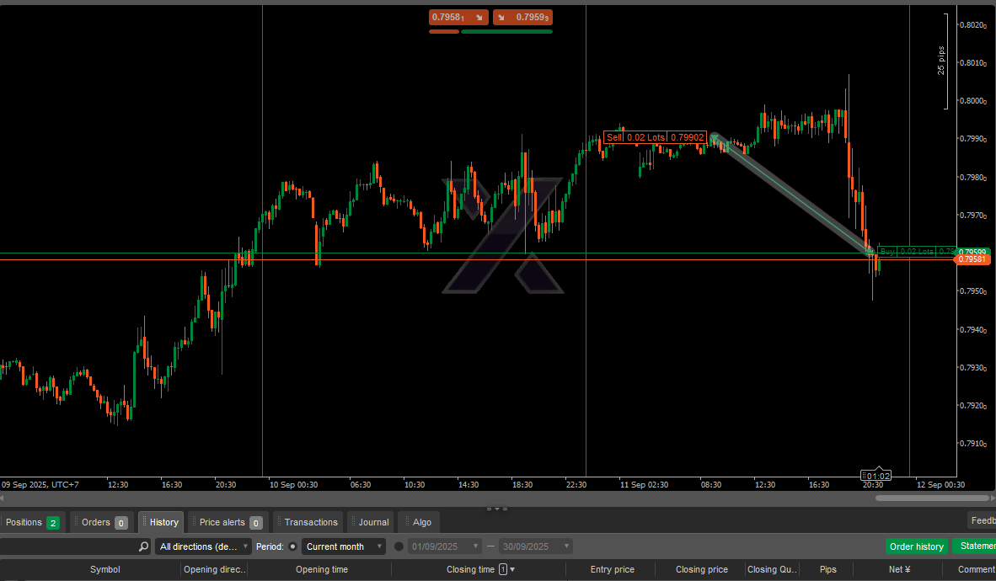Click the Sell 0.02 Lots deal marker
996x581 pixels.
655,137
